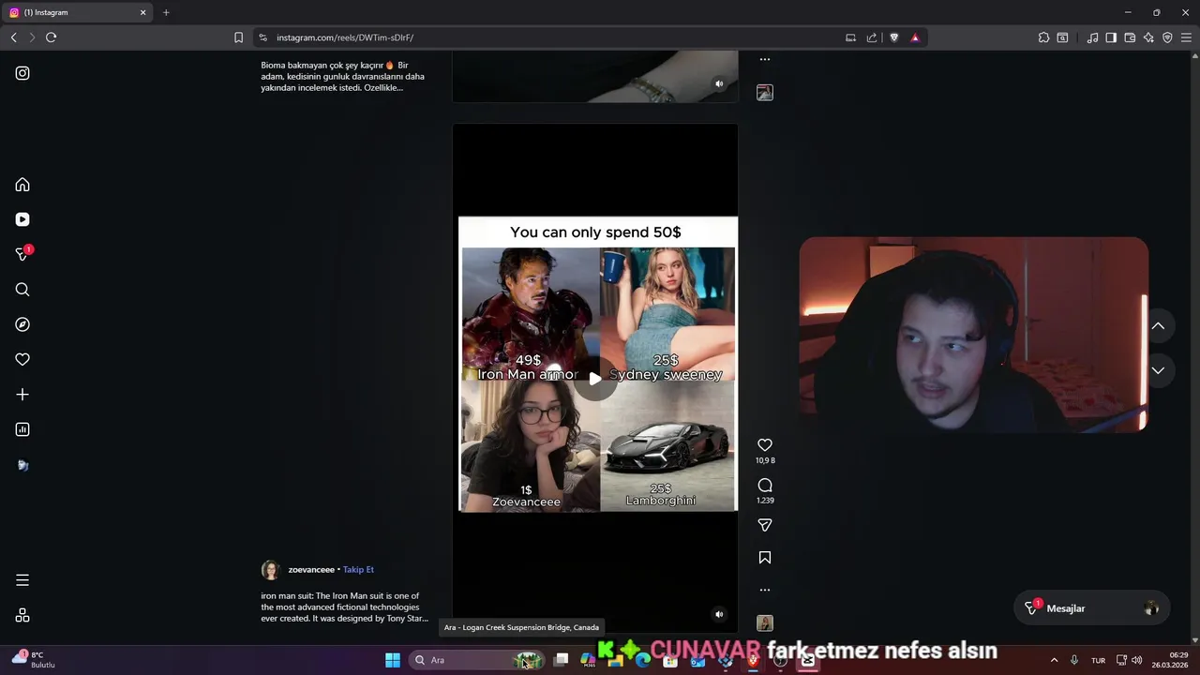
Task: Open Brave Rewards triangle icon
Action: (x=915, y=37)
